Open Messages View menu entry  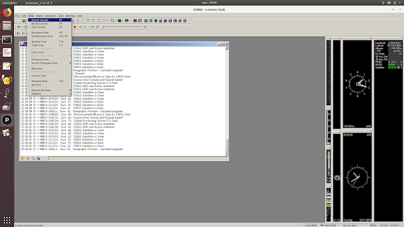pos(49,33)
